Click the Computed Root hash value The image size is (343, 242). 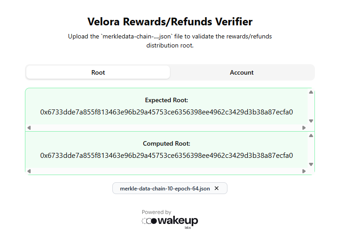tap(166, 156)
